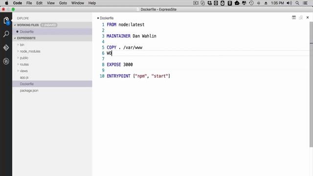The height and width of the screenshot is (176, 313).
Task: Click the Dockerfile editor tab title
Action: coord(107,18)
